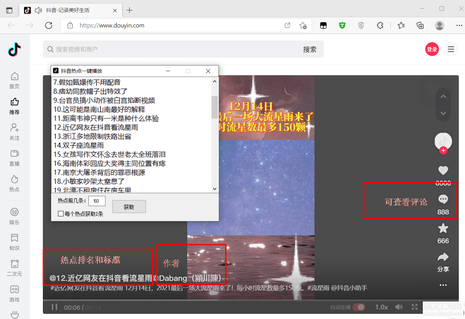Click the red 登录 login button
Viewport: 465px width, 319px height.
pyautogui.click(x=432, y=49)
